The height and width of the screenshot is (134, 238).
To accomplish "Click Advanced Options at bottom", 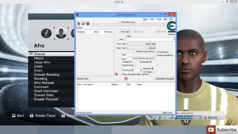I will pyautogui.click(x=84, y=113).
